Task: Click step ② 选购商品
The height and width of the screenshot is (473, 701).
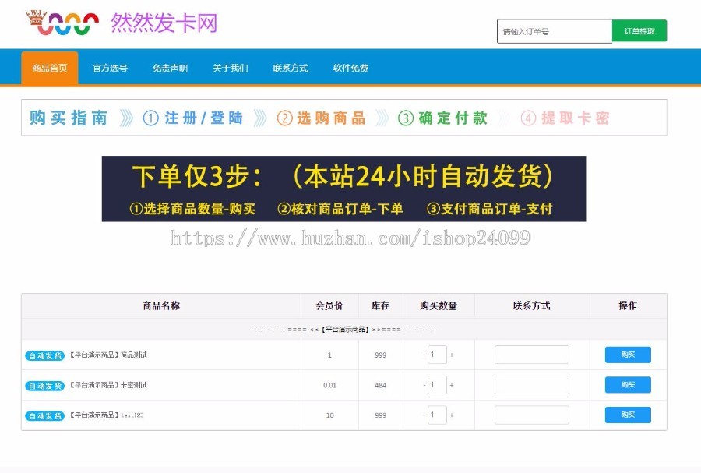Action: [322, 118]
